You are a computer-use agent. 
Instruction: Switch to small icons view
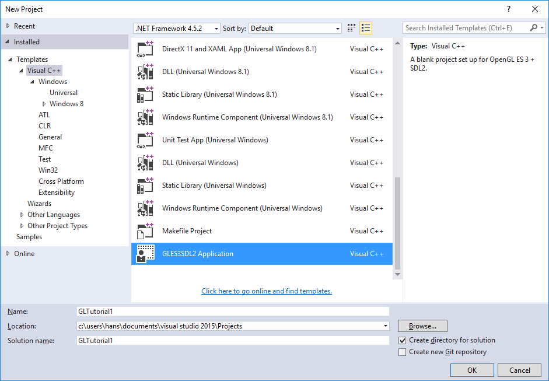point(351,28)
